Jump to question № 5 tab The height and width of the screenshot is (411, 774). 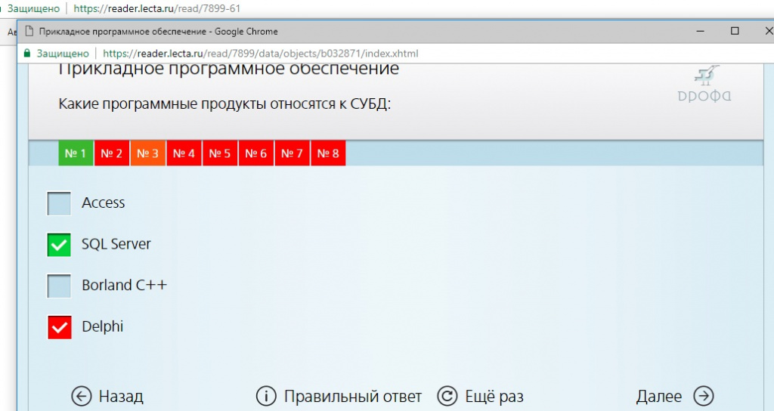[x=220, y=153]
